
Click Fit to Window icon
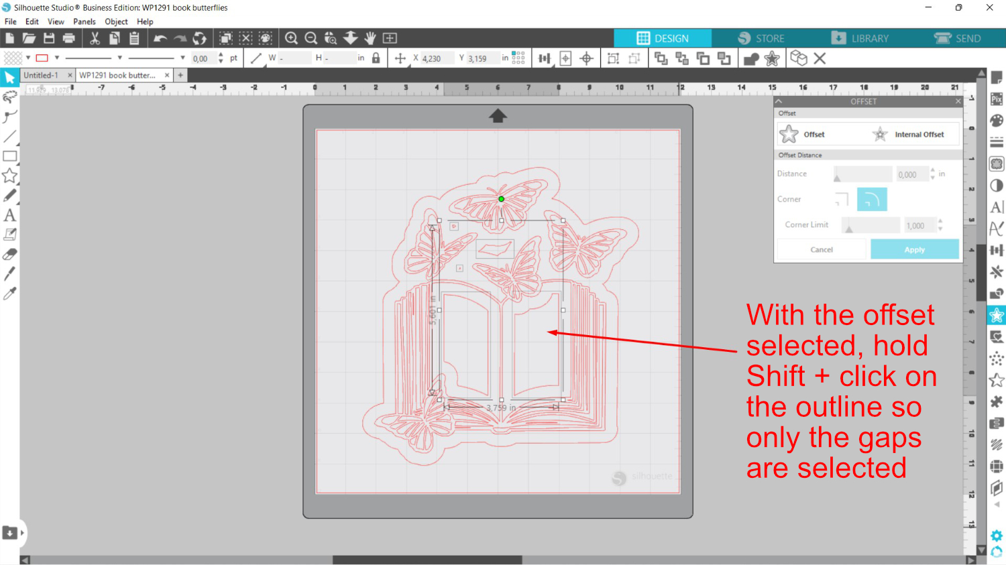coord(390,38)
